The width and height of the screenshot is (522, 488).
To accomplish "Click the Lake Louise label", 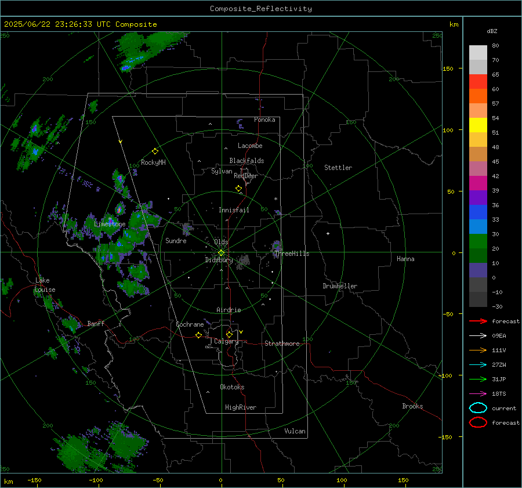I will (x=45, y=285).
